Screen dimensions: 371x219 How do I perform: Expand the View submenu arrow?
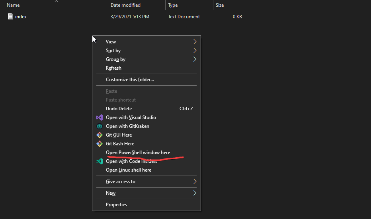(x=195, y=42)
